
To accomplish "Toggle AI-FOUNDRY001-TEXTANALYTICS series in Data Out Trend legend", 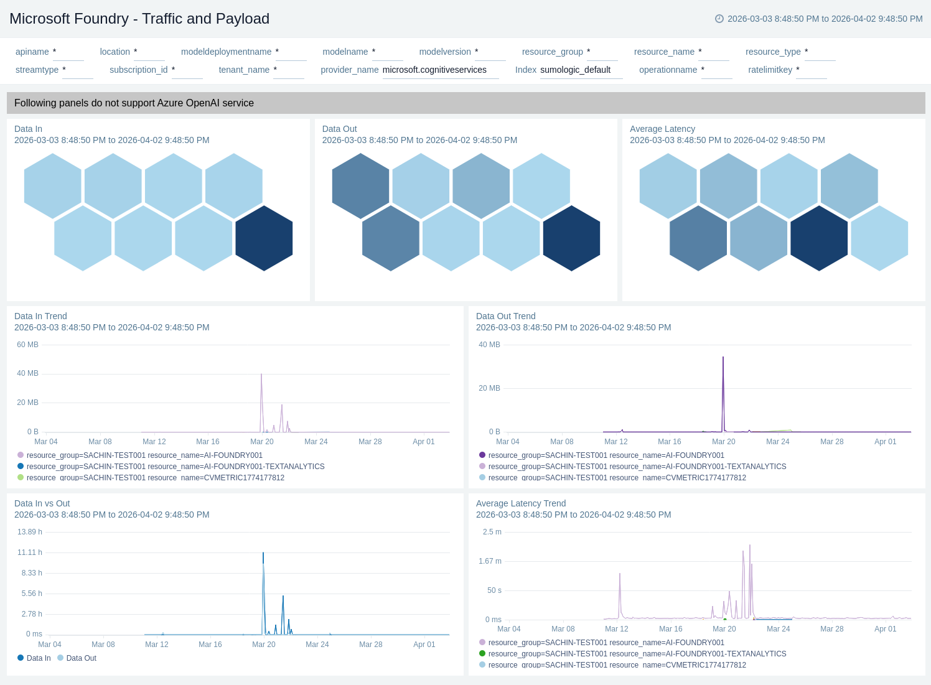I will pyautogui.click(x=637, y=467).
